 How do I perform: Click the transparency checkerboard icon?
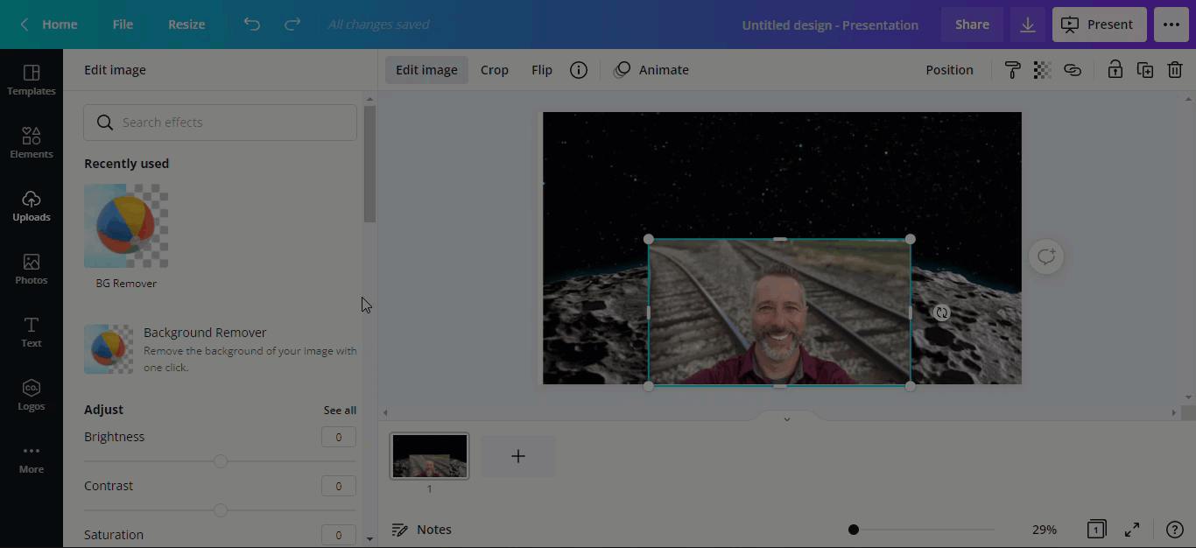[1042, 70]
